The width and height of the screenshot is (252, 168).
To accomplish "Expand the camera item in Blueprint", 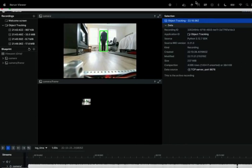I will (3, 58).
